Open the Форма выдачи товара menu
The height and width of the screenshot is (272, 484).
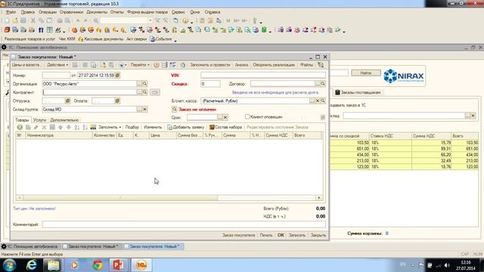147,12
